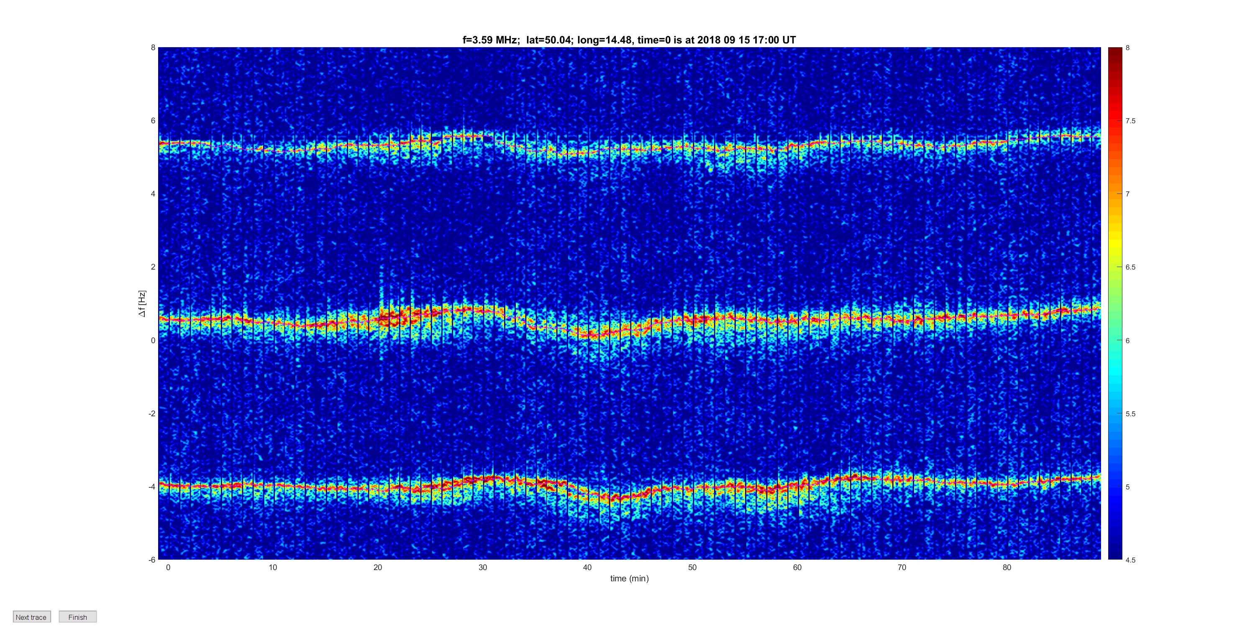Click the colorbar tick label 5
Image resolution: width=1255 pixels, height=629 pixels.
click(x=1127, y=487)
